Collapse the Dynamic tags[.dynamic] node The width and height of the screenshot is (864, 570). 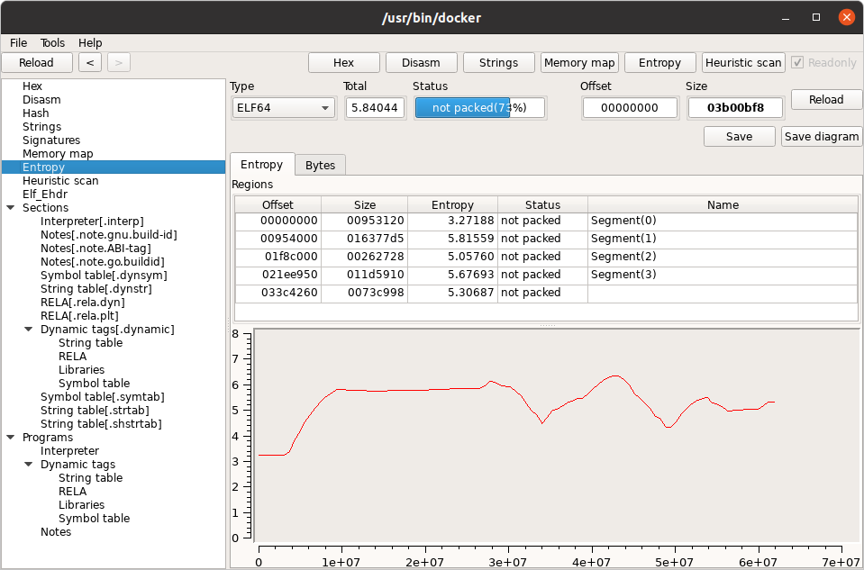click(29, 330)
